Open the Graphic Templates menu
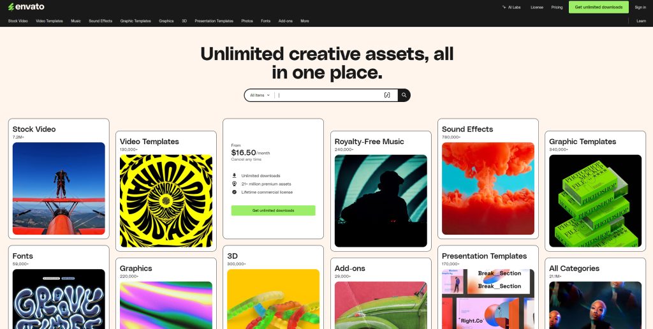This screenshot has width=653, height=329. click(x=135, y=21)
